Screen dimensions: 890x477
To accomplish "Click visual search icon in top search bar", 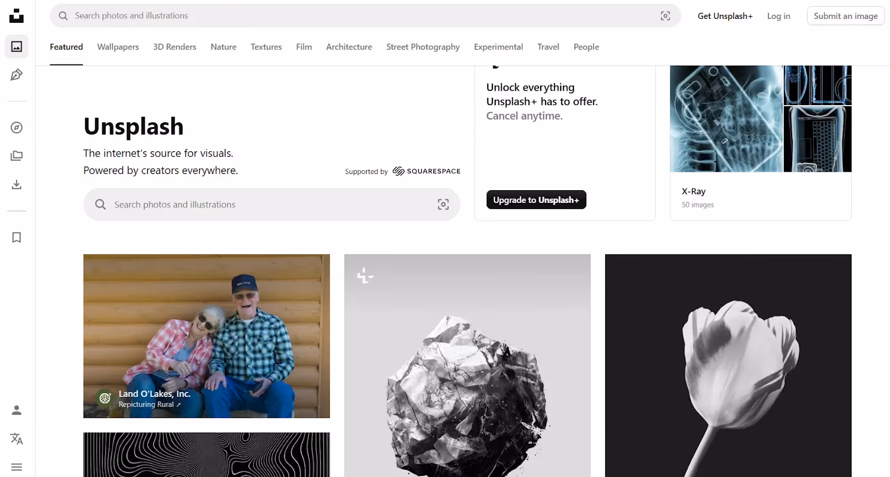I will coord(665,16).
